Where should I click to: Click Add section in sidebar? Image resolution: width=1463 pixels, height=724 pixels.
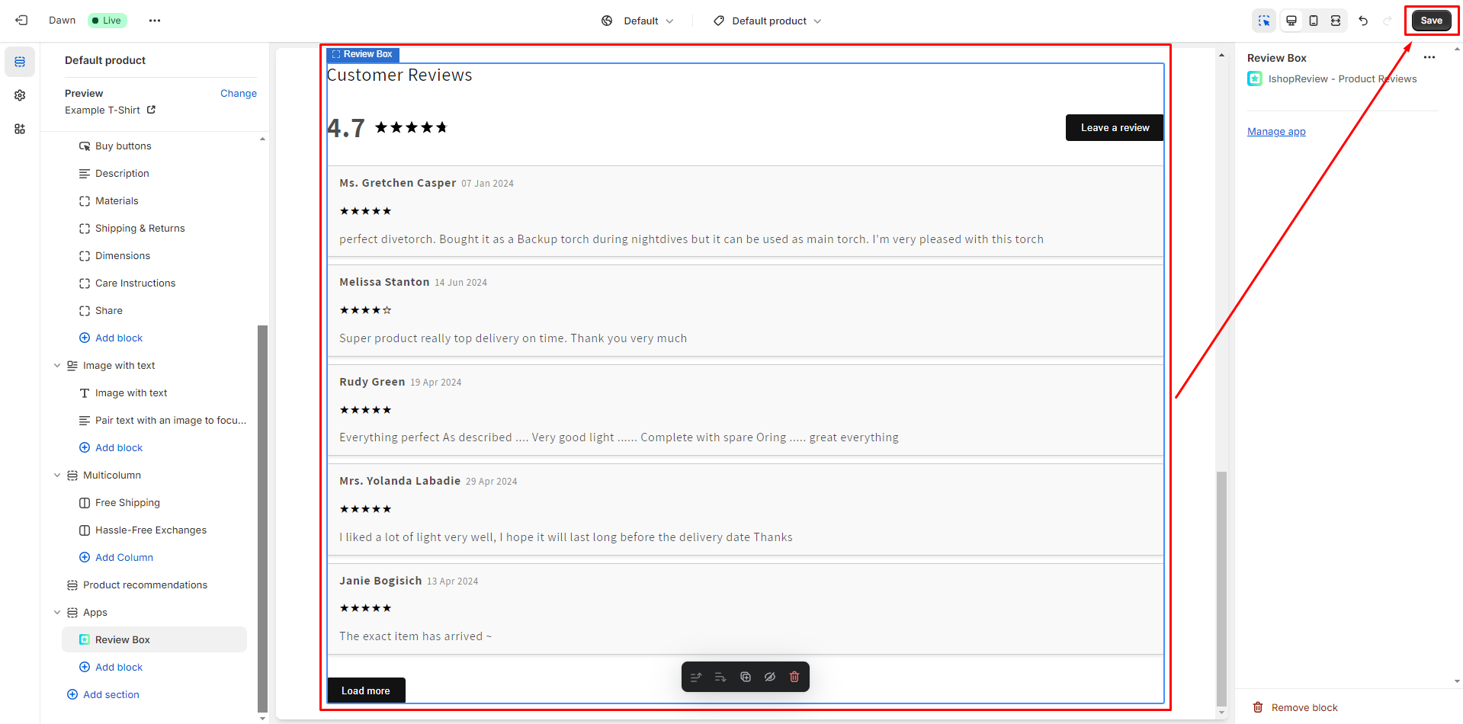point(111,694)
